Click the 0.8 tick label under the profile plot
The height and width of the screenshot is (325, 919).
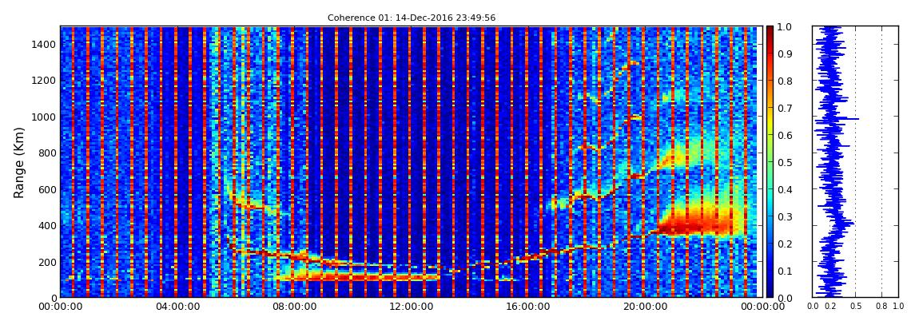pos(882,307)
